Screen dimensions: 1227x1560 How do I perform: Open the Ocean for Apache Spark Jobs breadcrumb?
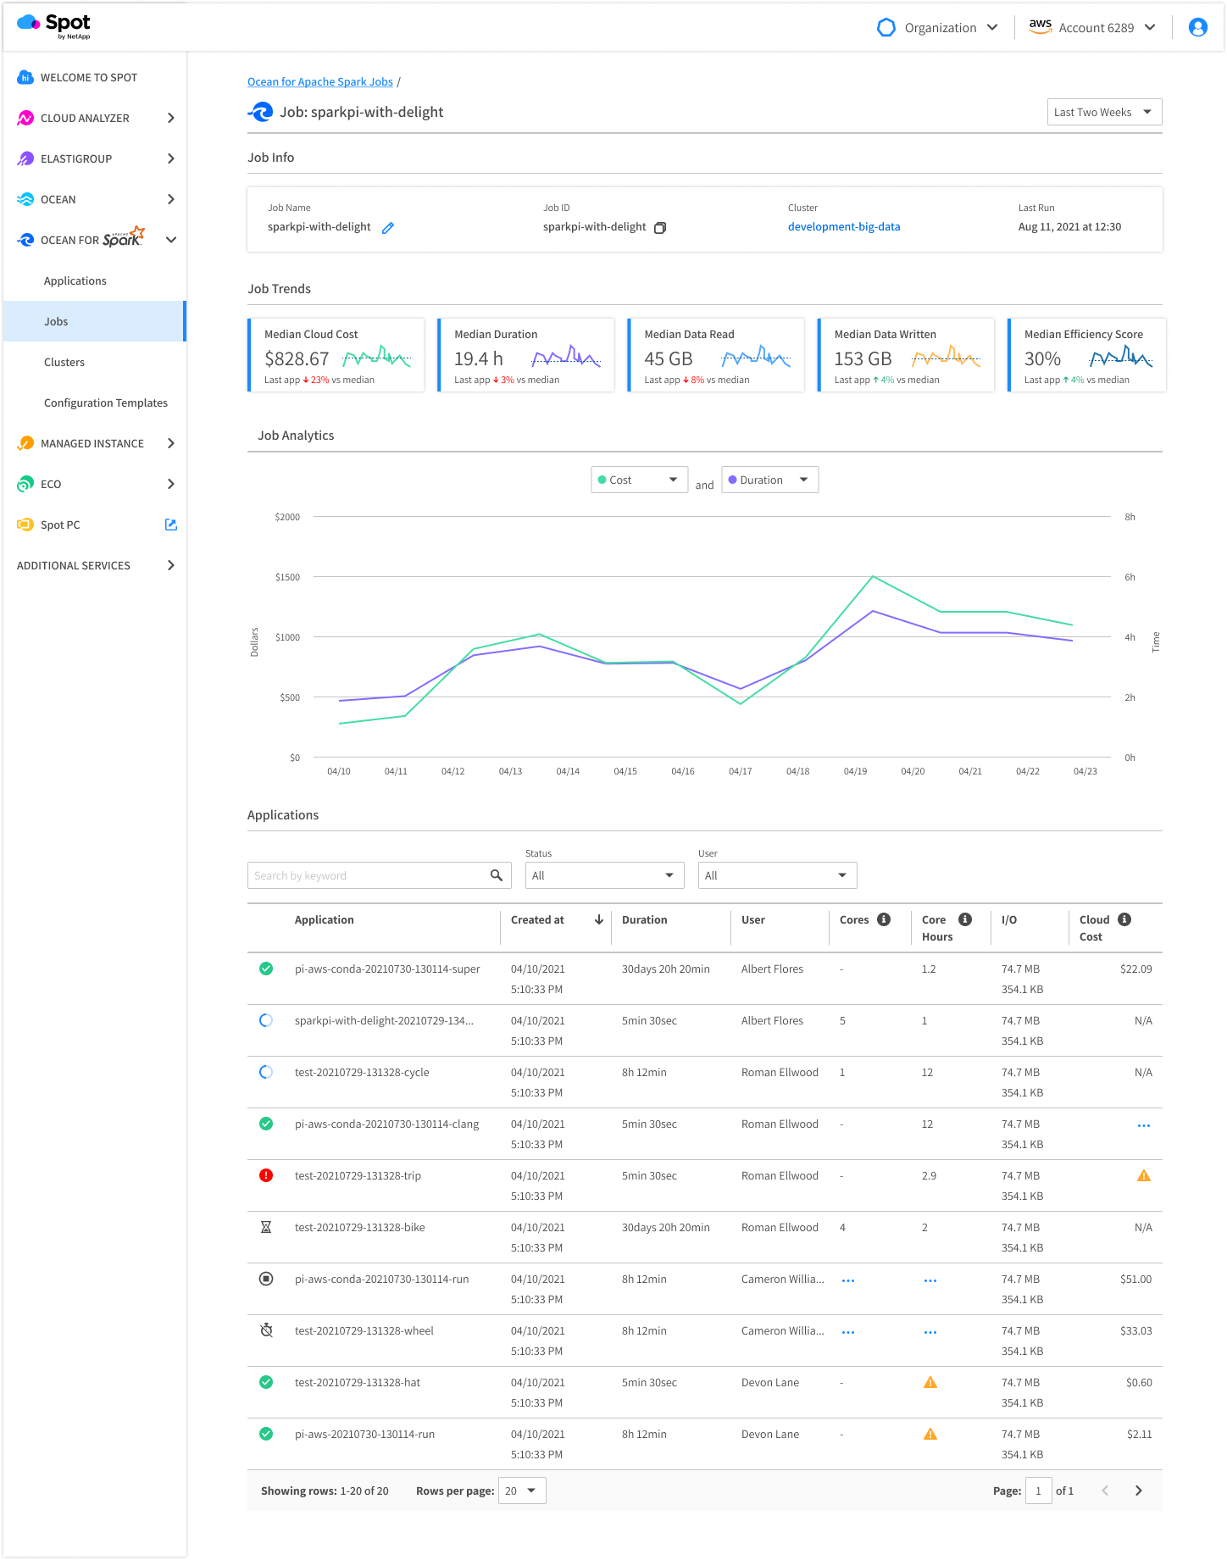coord(319,81)
